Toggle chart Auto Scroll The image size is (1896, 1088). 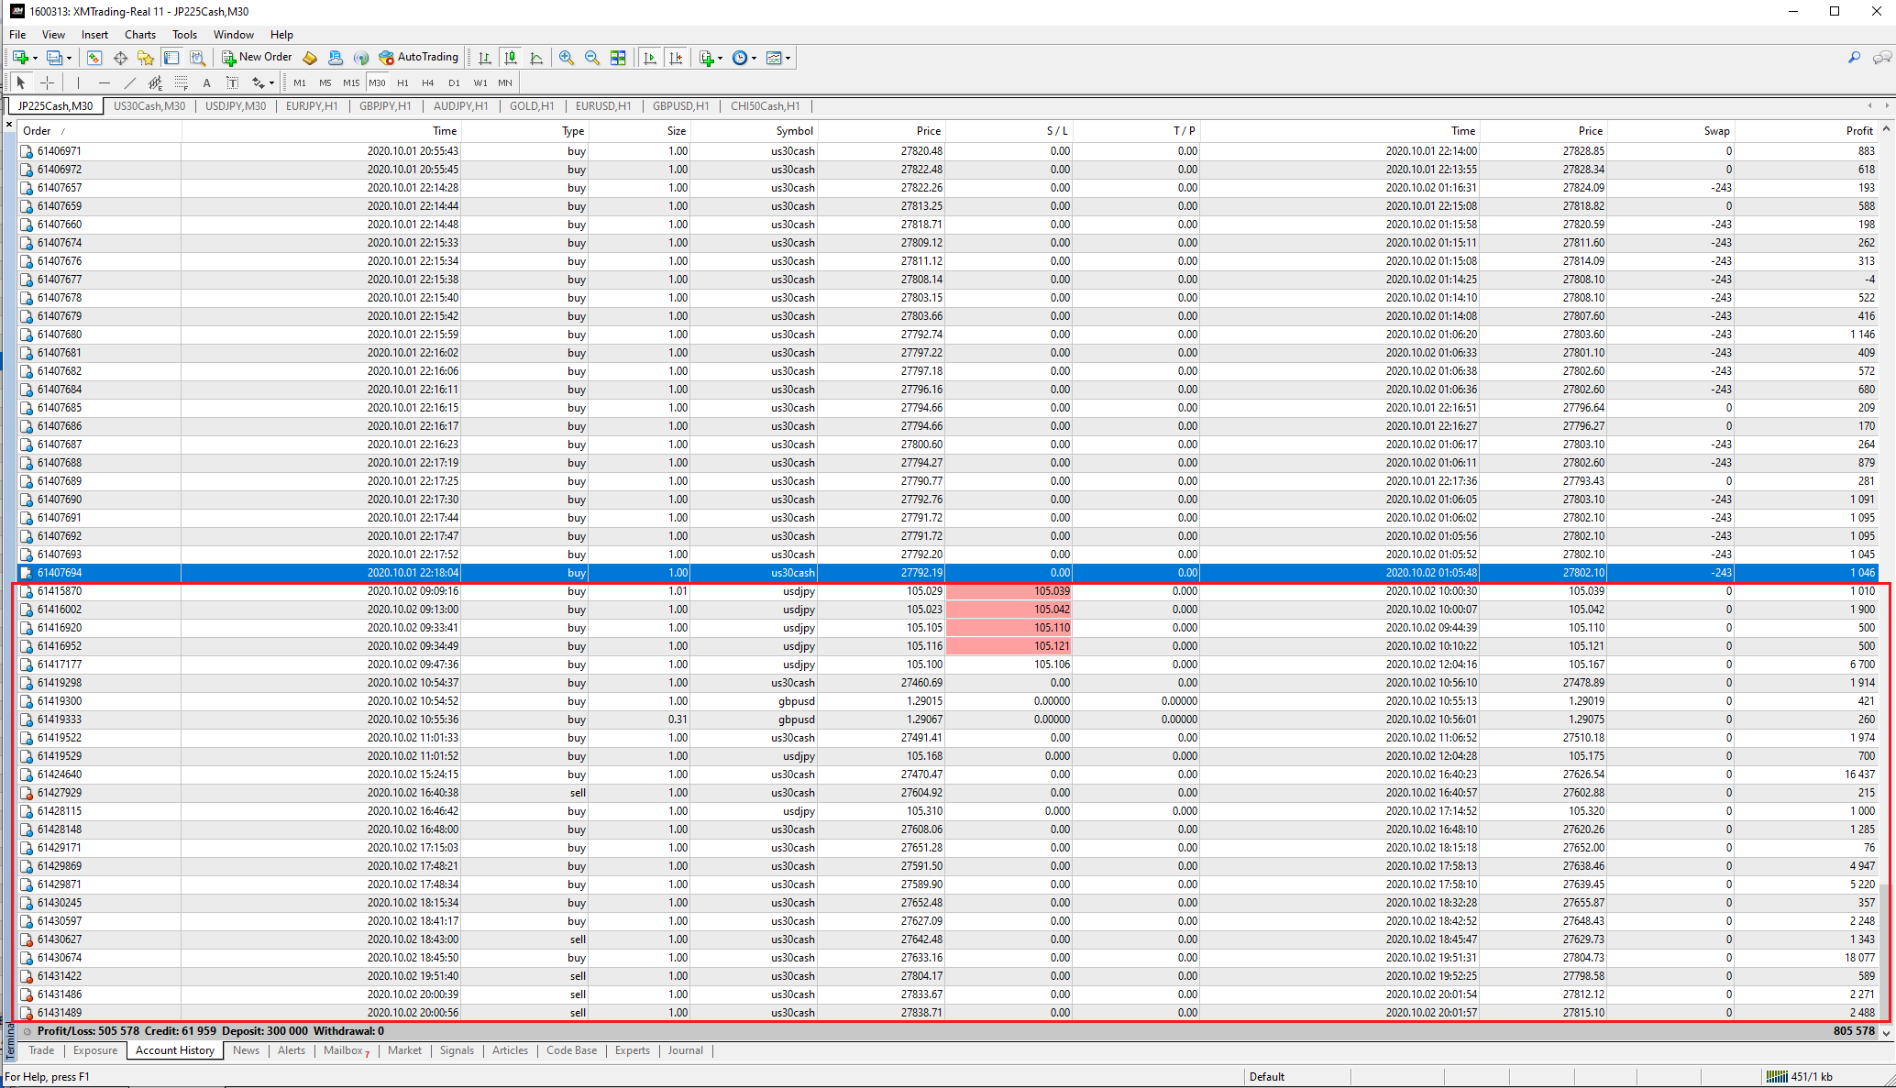650,58
